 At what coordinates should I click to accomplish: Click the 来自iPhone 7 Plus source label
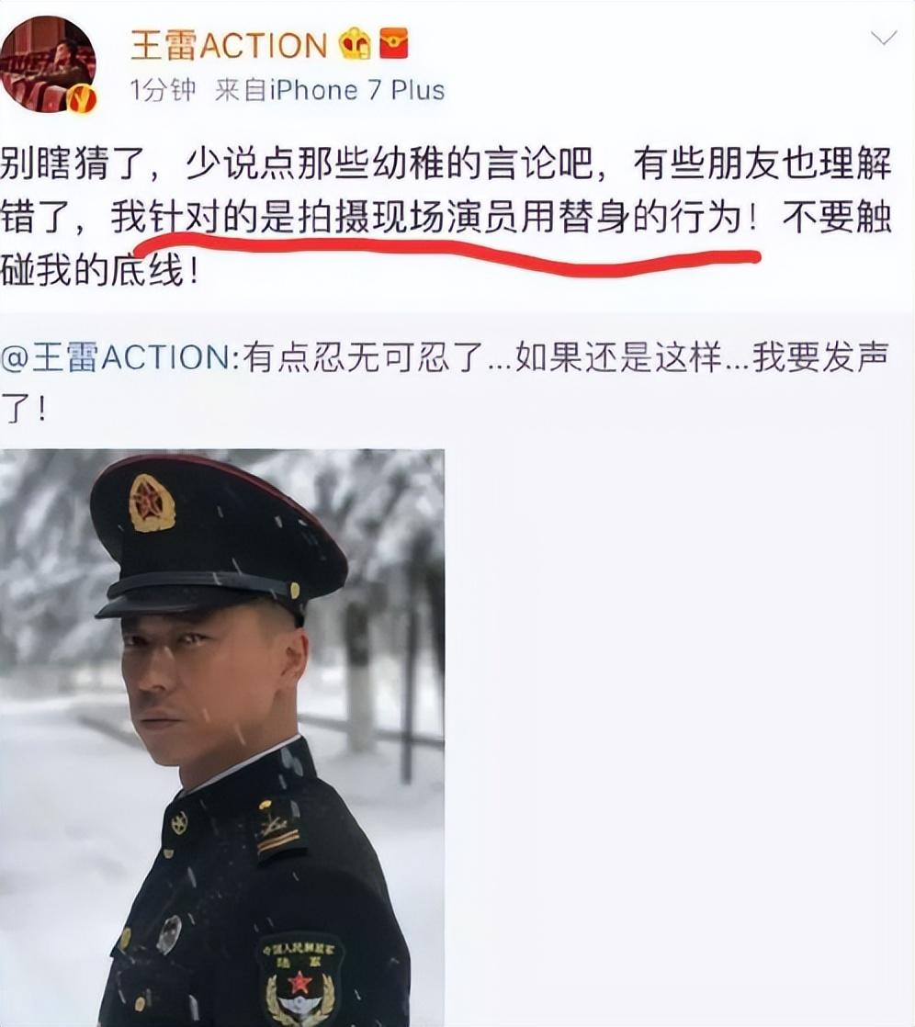click(x=330, y=90)
